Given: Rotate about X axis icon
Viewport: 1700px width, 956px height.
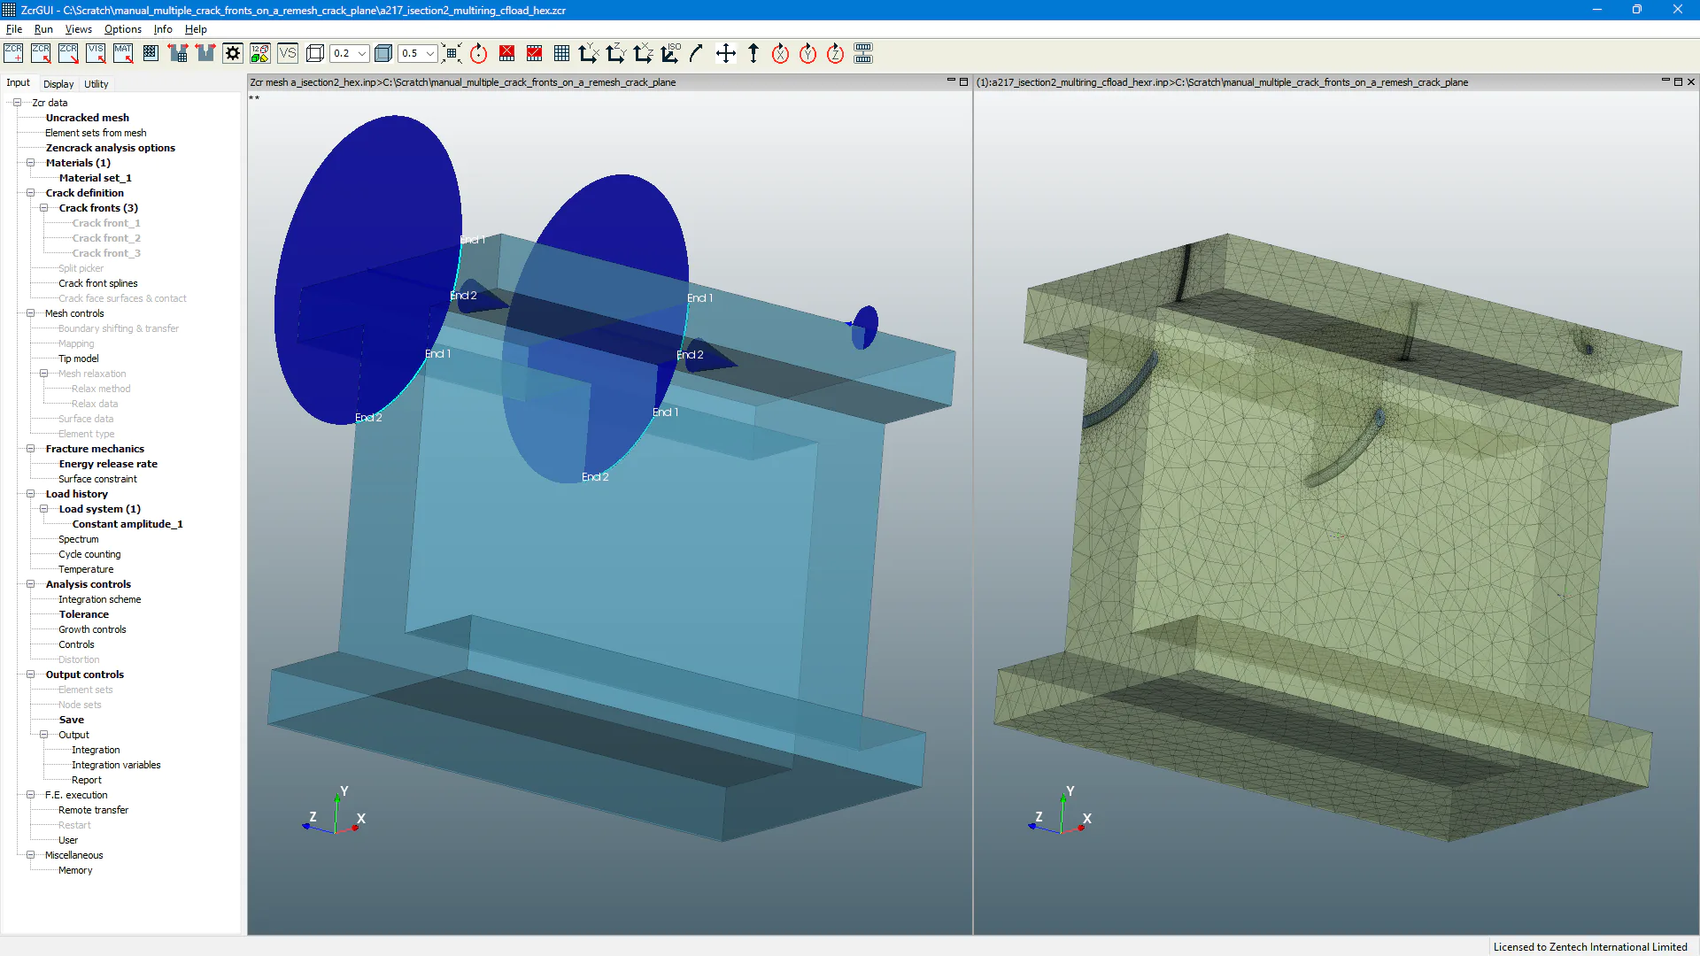Looking at the screenshot, I should point(780,53).
